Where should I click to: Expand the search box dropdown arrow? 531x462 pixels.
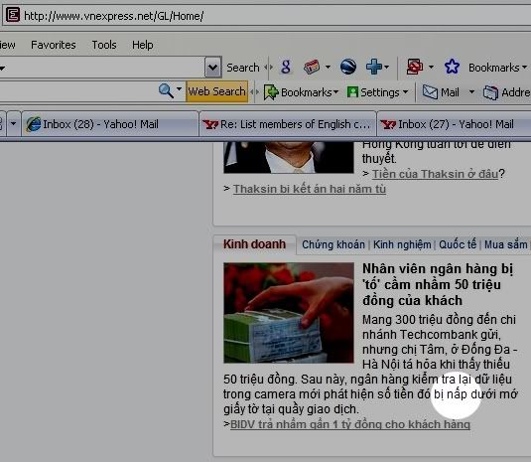pos(212,68)
